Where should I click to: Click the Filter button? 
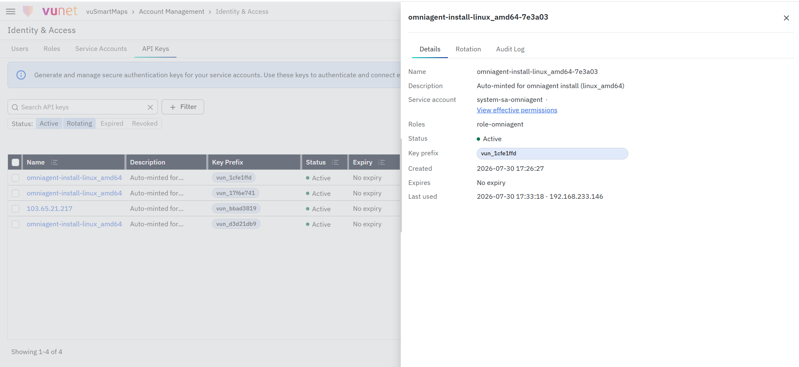click(183, 107)
